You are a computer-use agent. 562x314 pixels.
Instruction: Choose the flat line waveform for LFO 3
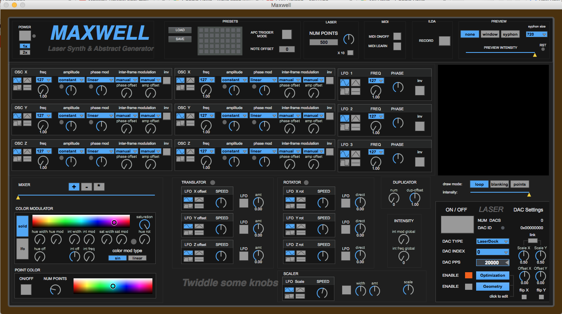355,163
